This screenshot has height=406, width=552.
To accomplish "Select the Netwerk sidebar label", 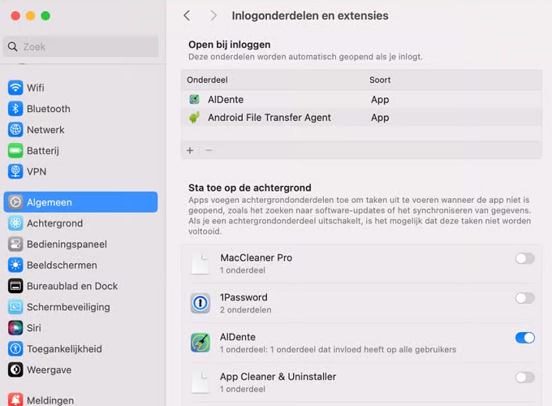I will (x=45, y=130).
